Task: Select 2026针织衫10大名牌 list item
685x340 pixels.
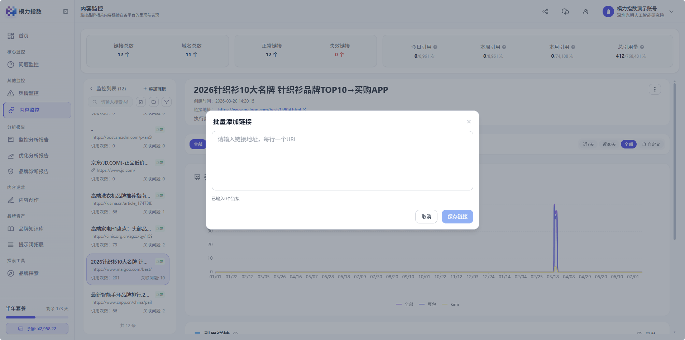Action: 128,270
